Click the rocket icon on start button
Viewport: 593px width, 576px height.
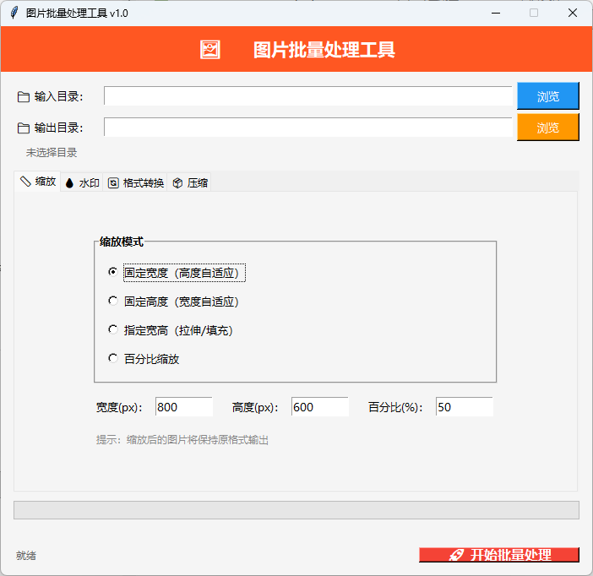click(456, 555)
